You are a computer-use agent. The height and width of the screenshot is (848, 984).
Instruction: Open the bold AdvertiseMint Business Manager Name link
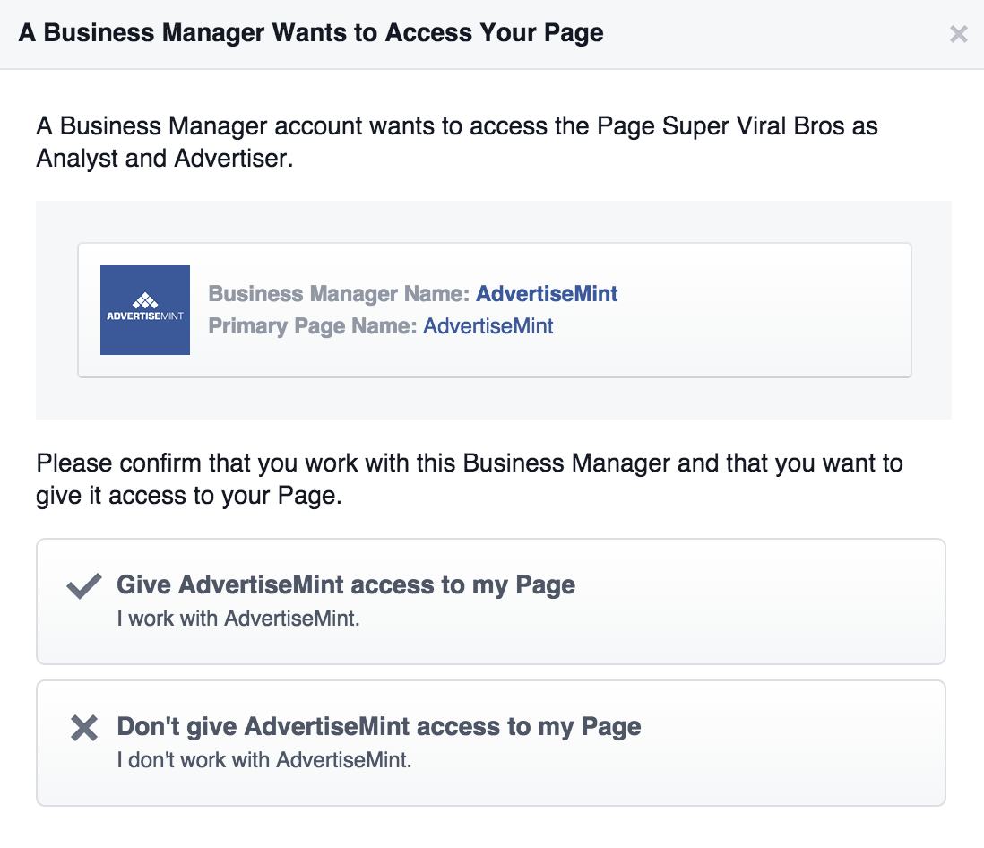tap(547, 294)
